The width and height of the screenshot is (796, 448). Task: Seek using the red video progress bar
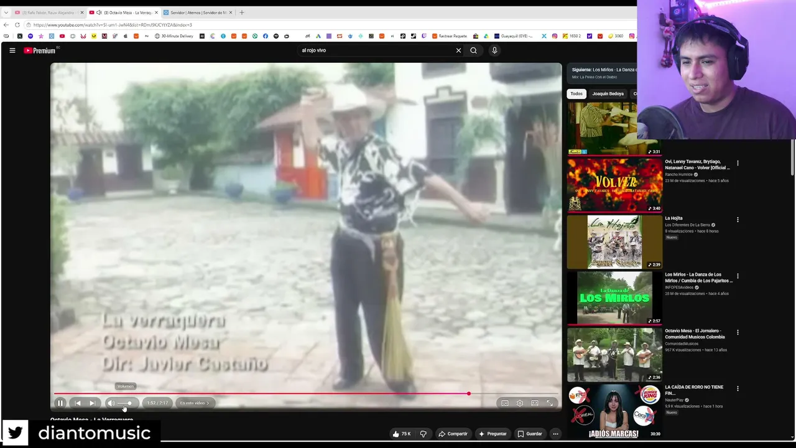click(x=306, y=393)
